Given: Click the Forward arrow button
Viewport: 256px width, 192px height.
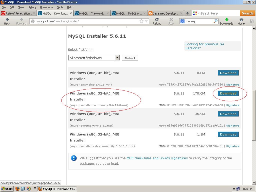Looking at the screenshot, I should point(21,21).
